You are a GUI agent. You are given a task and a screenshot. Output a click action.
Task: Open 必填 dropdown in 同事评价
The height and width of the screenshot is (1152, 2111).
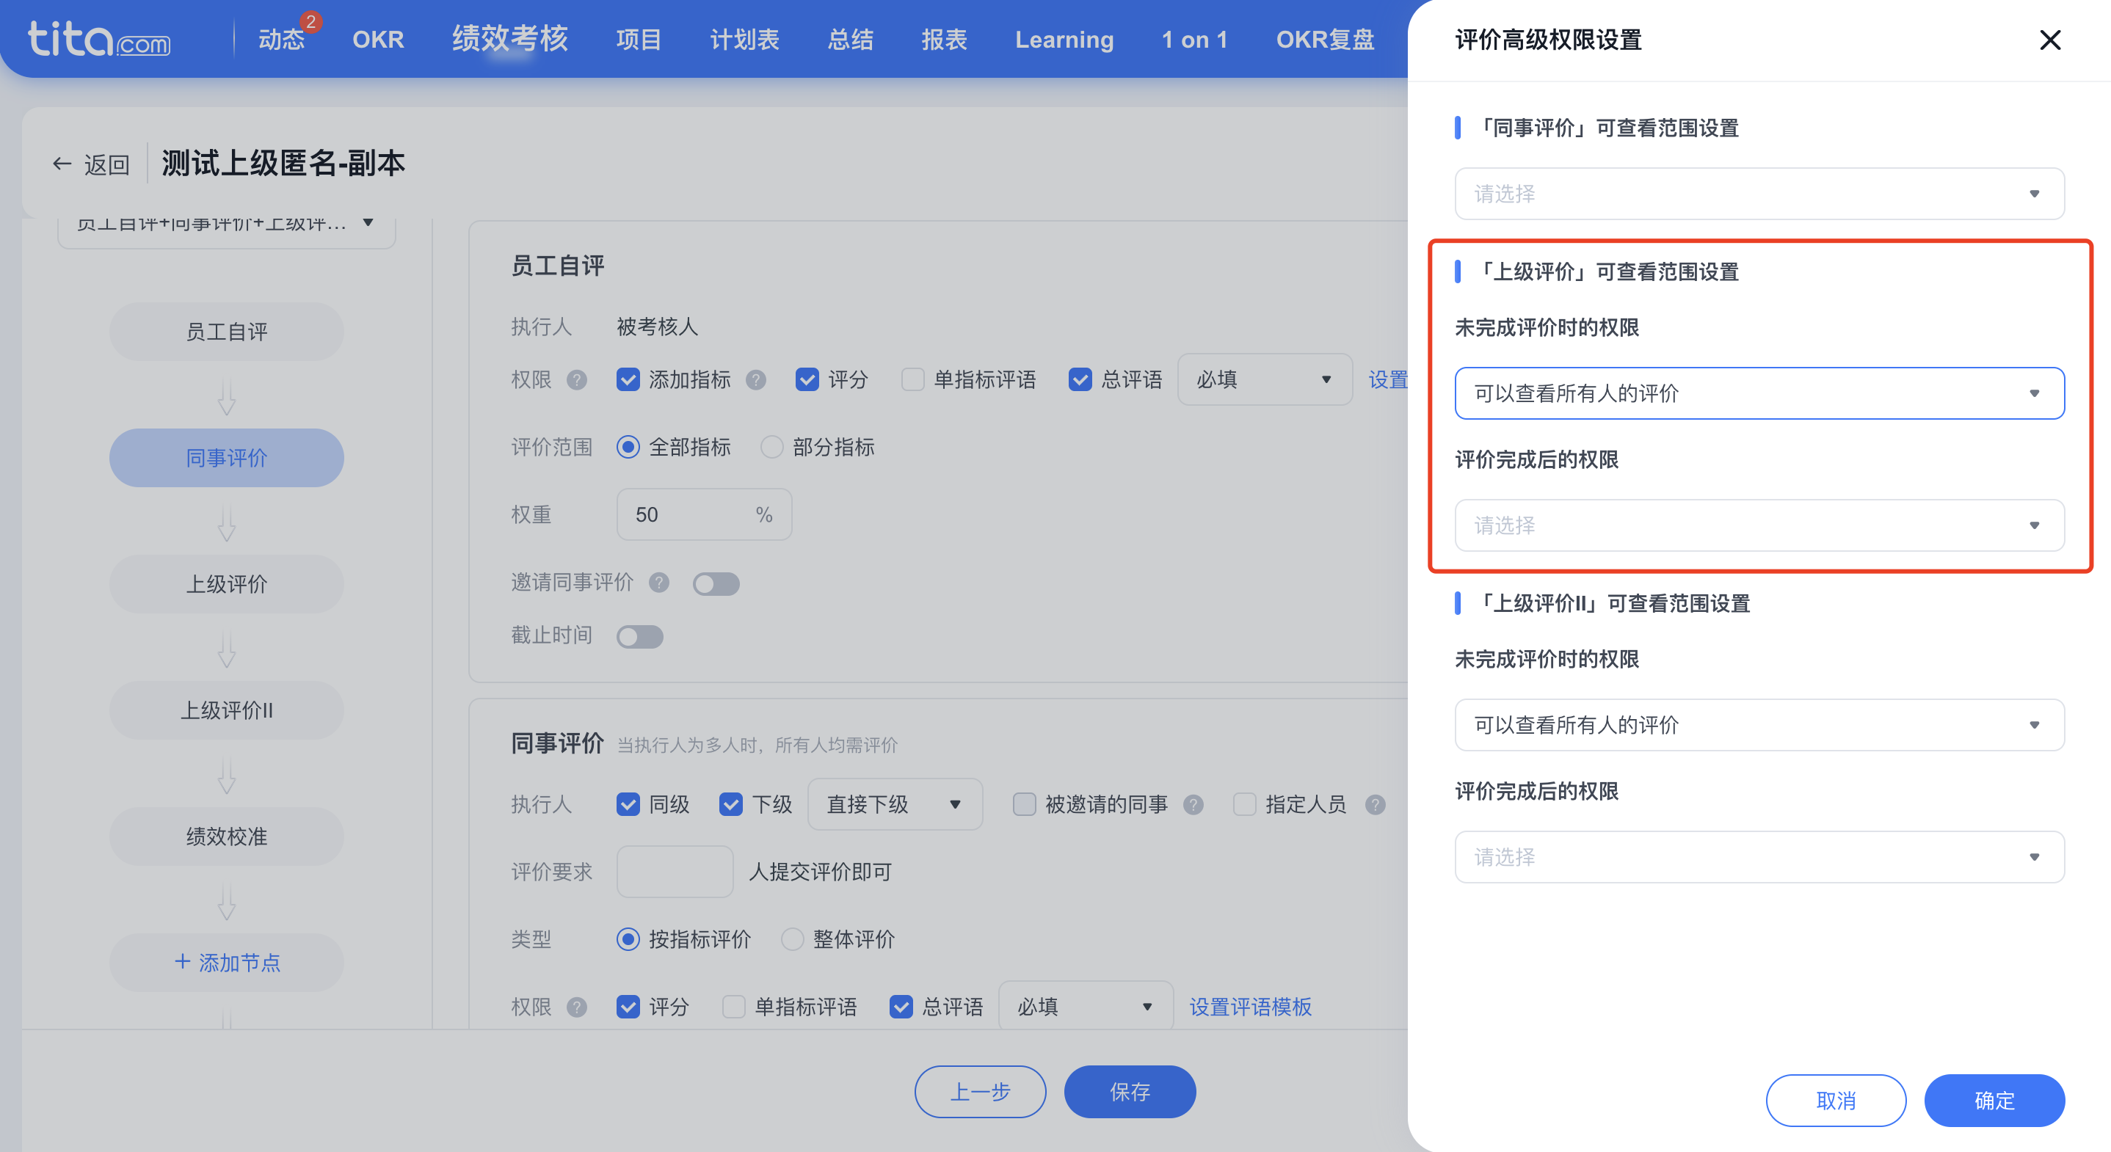1086,1007
